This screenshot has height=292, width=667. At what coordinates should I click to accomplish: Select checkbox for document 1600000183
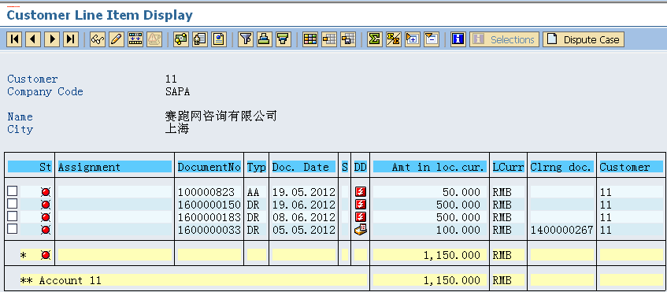pyautogui.click(x=13, y=216)
